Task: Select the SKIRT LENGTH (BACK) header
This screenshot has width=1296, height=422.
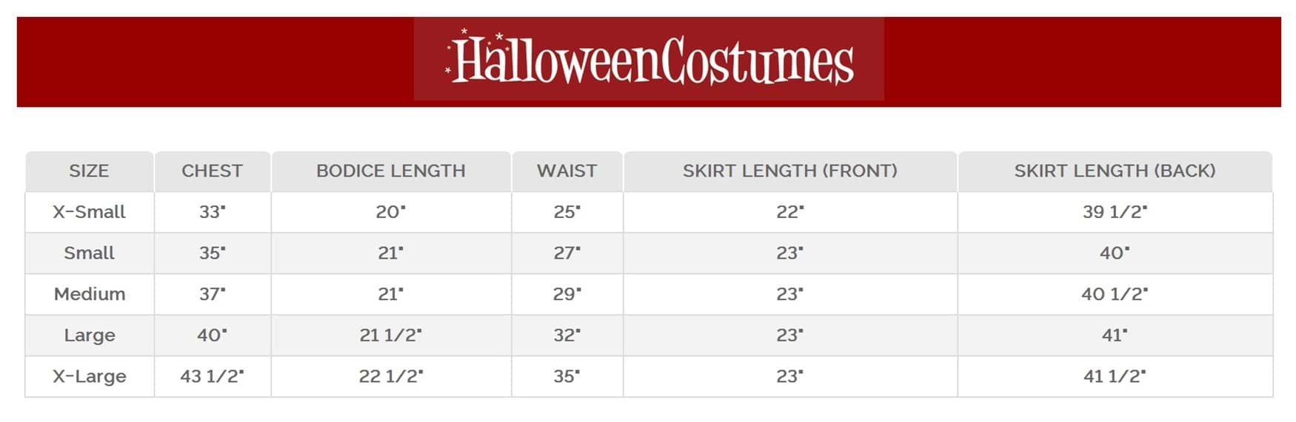Action: (1115, 171)
